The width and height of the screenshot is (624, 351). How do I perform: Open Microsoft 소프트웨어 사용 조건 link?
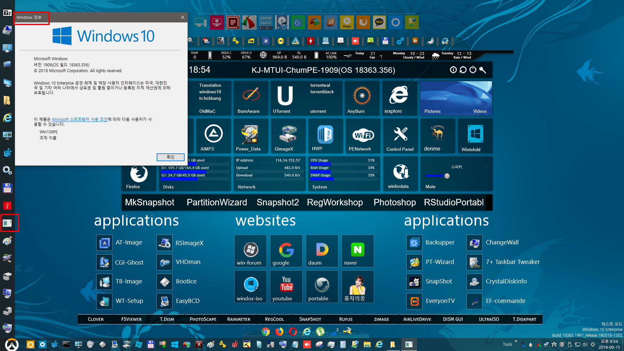[x=80, y=119]
